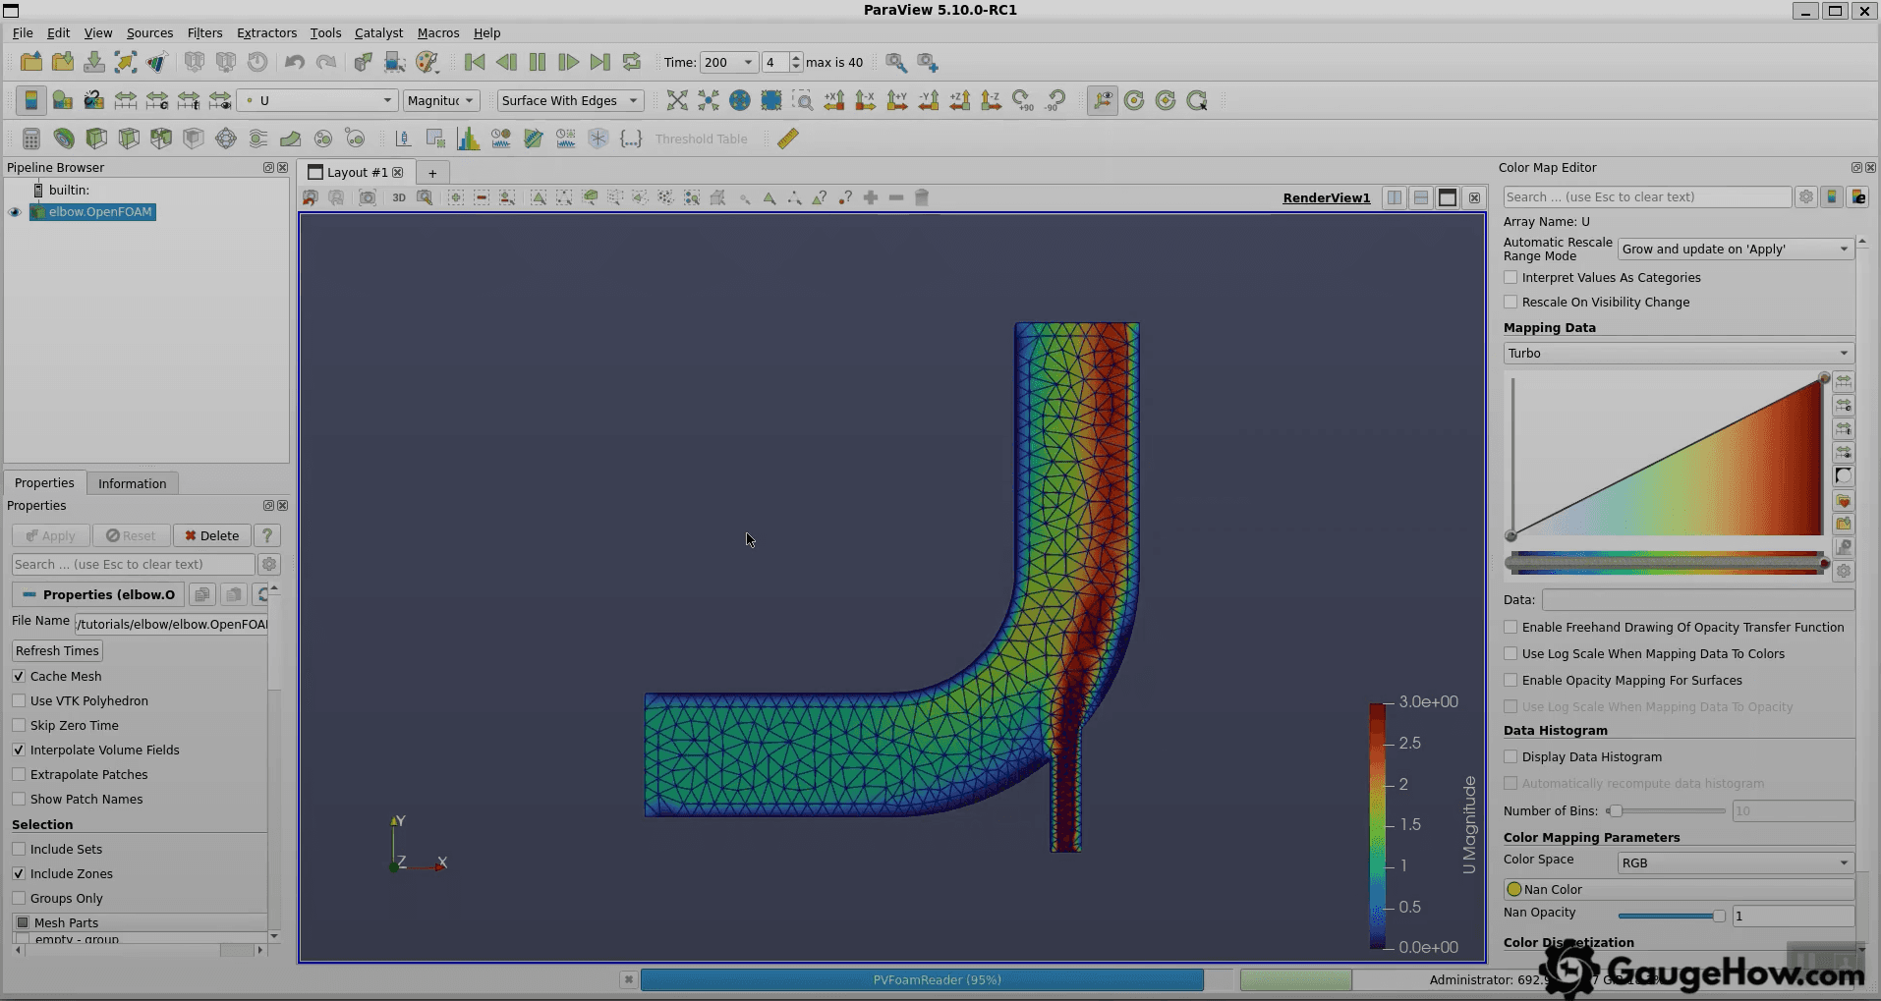Open the Surface With Edges representation dropdown
Screen dimensions: 1881x1001
(570, 100)
